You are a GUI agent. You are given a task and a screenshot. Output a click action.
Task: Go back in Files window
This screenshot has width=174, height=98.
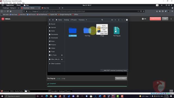[50, 20]
